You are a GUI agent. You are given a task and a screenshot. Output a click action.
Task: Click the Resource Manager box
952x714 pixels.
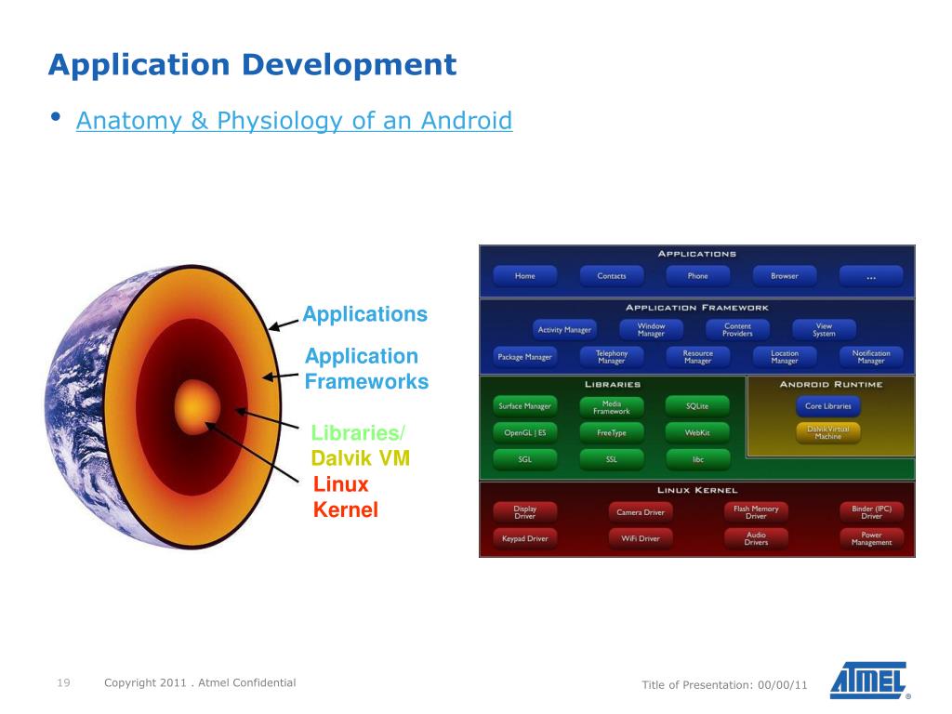click(697, 357)
